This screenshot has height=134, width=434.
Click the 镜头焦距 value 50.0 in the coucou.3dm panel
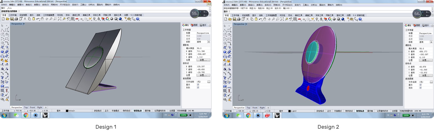(199, 48)
